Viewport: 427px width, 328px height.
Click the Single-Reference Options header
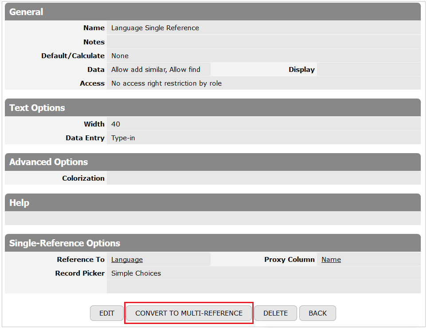click(x=213, y=243)
